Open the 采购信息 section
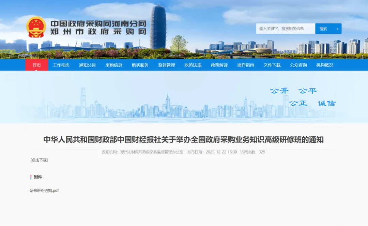368x226 pixels. [x=114, y=65]
